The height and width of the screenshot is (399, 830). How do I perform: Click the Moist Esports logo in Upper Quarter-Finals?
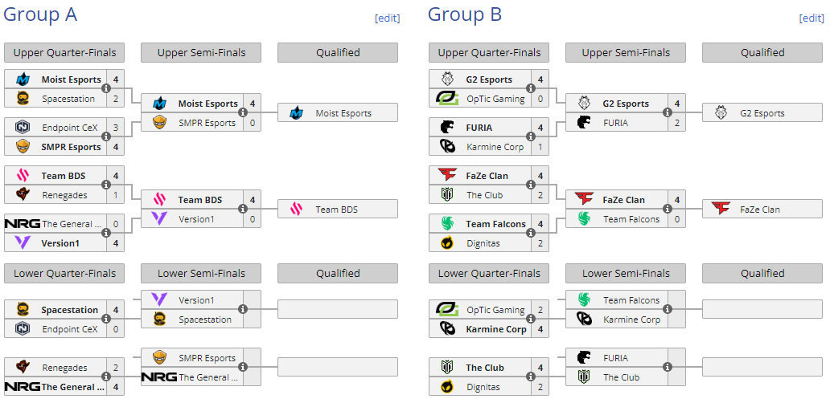[x=23, y=79]
